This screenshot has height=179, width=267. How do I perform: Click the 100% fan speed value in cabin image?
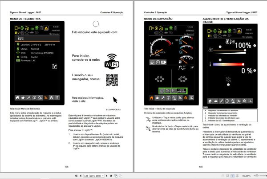243,45
